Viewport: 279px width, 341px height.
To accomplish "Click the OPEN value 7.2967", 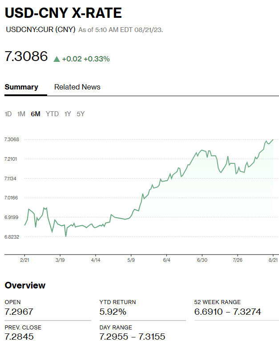I will tap(19, 312).
